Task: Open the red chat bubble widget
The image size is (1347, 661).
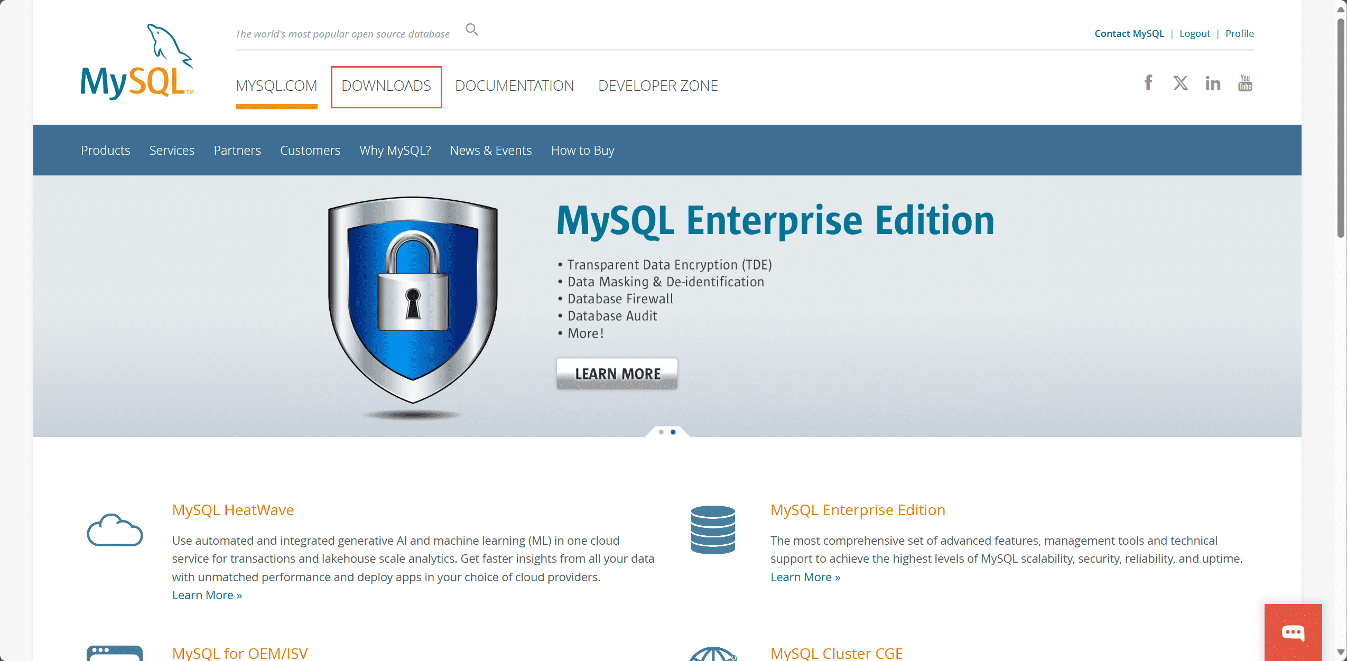Action: 1293,632
